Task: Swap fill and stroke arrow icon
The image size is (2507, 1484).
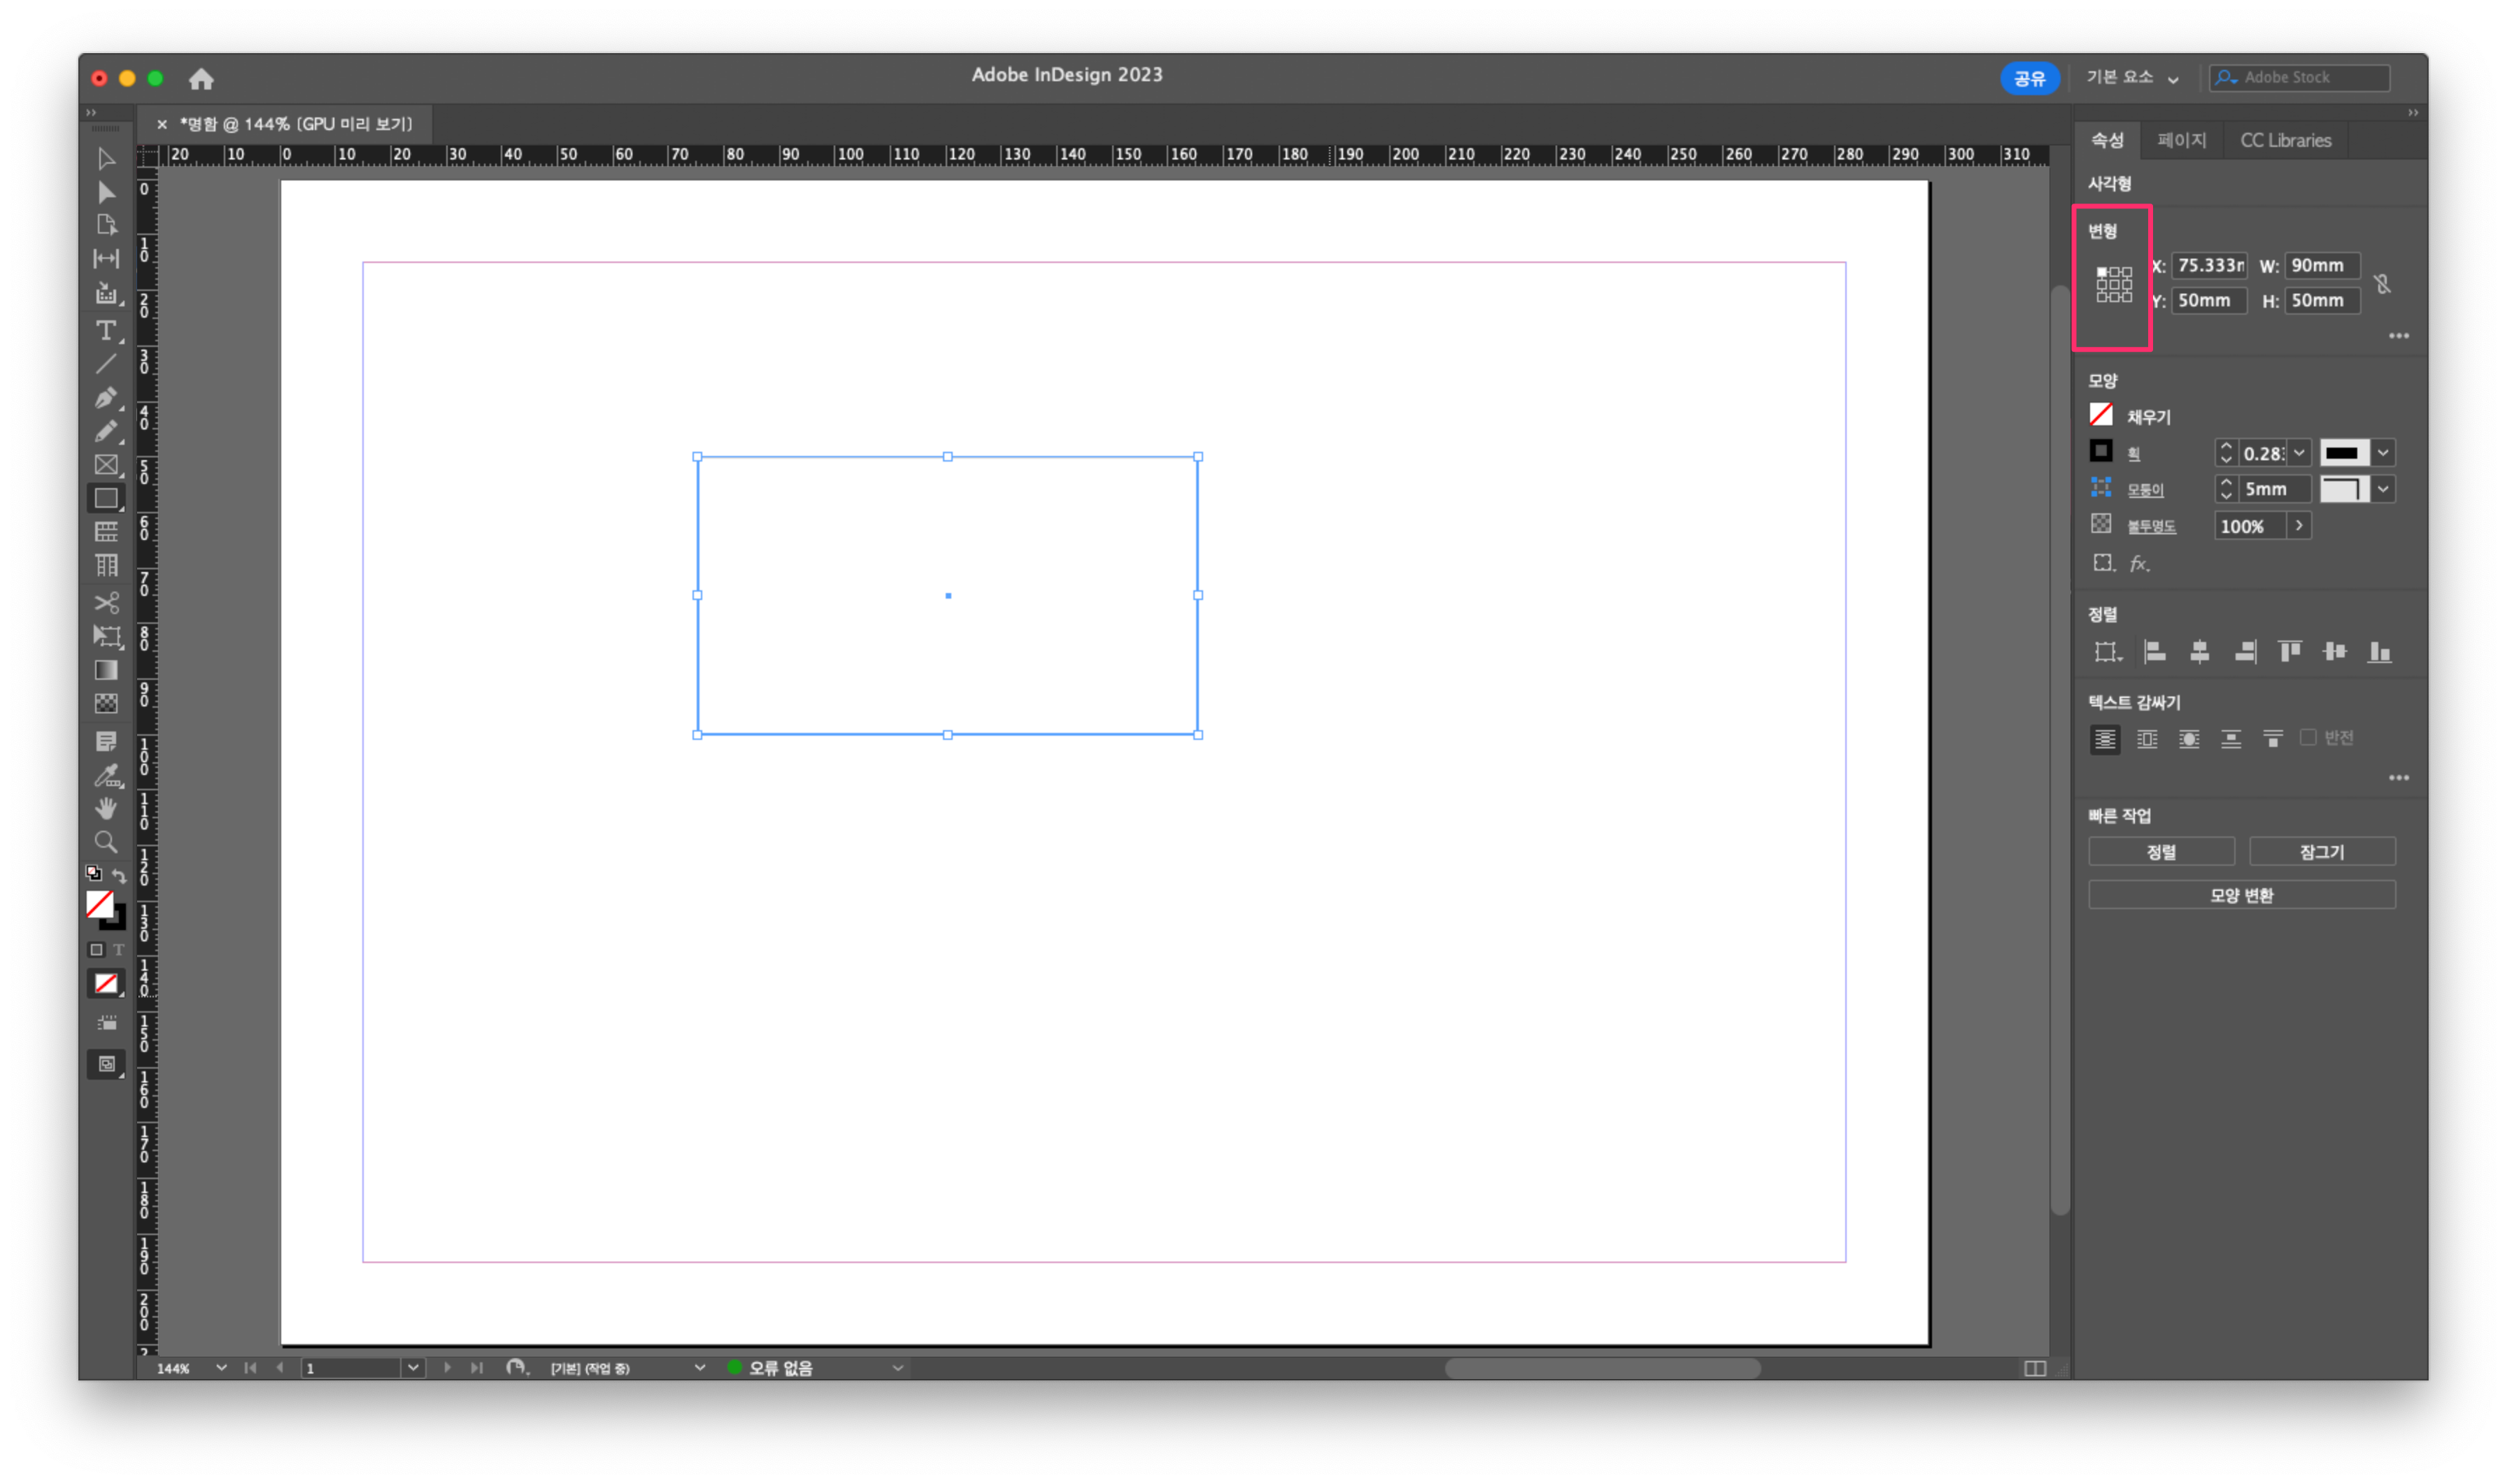Action: pyautogui.click(x=119, y=875)
